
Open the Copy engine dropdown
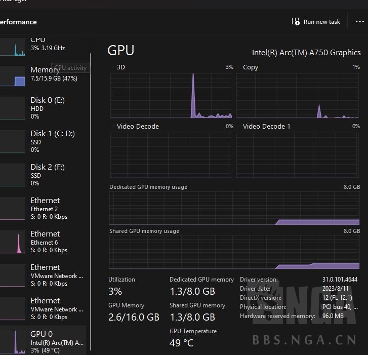[x=239, y=67]
